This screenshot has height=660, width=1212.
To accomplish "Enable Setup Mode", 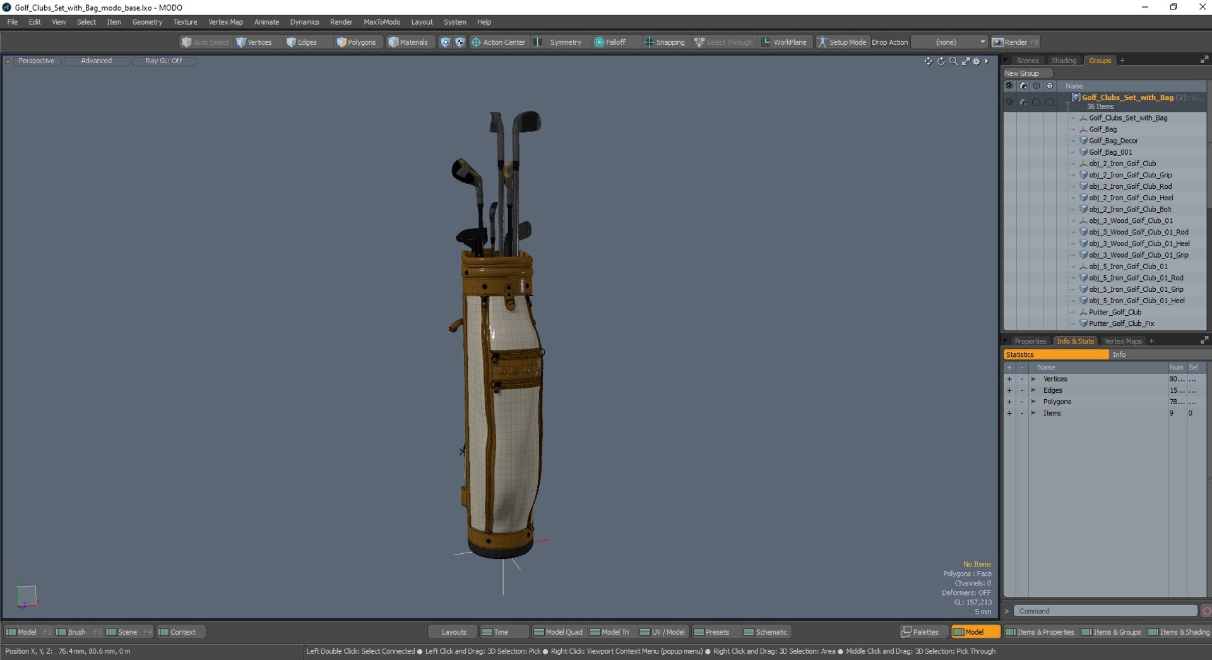I will [x=842, y=42].
